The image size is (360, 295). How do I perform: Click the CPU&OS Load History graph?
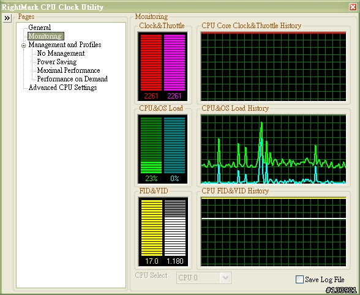(x=274, y=149)
